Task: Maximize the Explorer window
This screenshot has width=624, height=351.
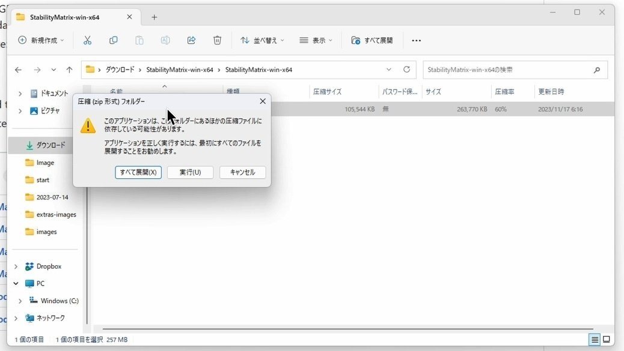Action: (577, 13)
